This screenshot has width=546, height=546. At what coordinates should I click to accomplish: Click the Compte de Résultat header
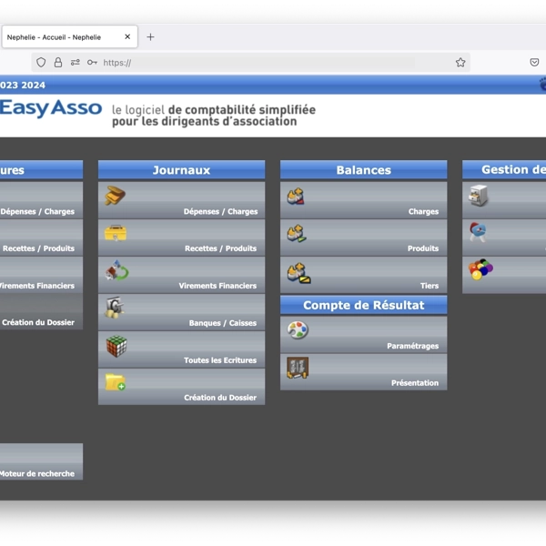click(x=363, y=305)
